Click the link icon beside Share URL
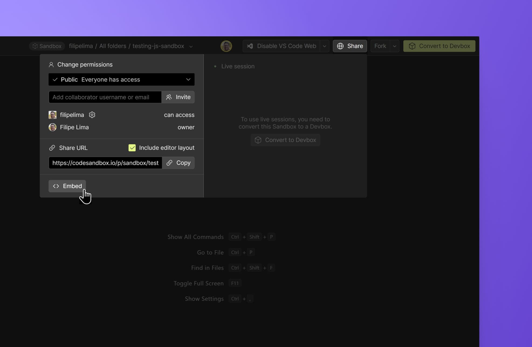The width and height of the screenshot is (532, 347). (52, 148)
